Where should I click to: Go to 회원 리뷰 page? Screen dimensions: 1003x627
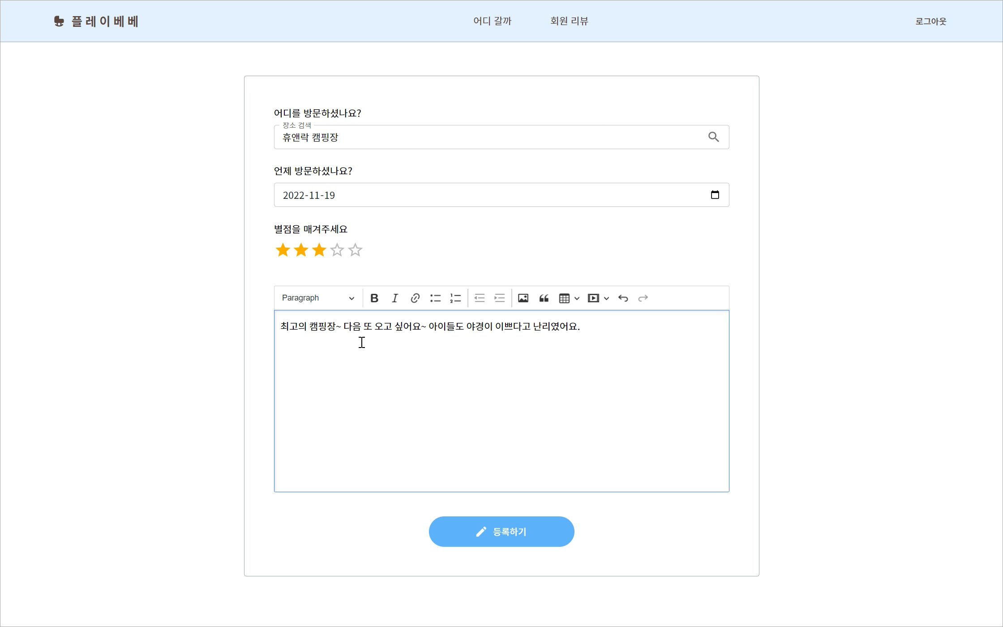569,21
